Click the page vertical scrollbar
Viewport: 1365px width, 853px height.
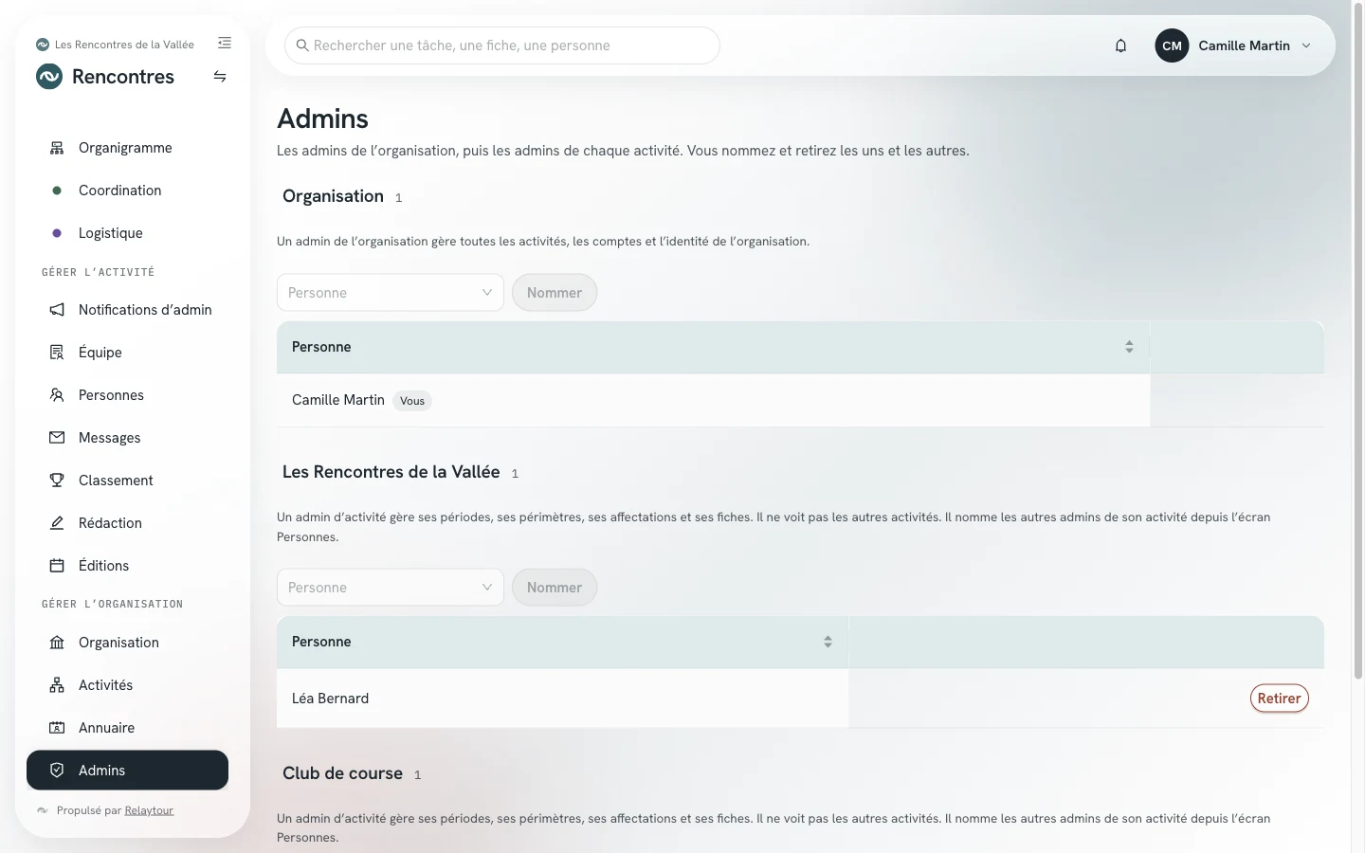click(1357, 341)
